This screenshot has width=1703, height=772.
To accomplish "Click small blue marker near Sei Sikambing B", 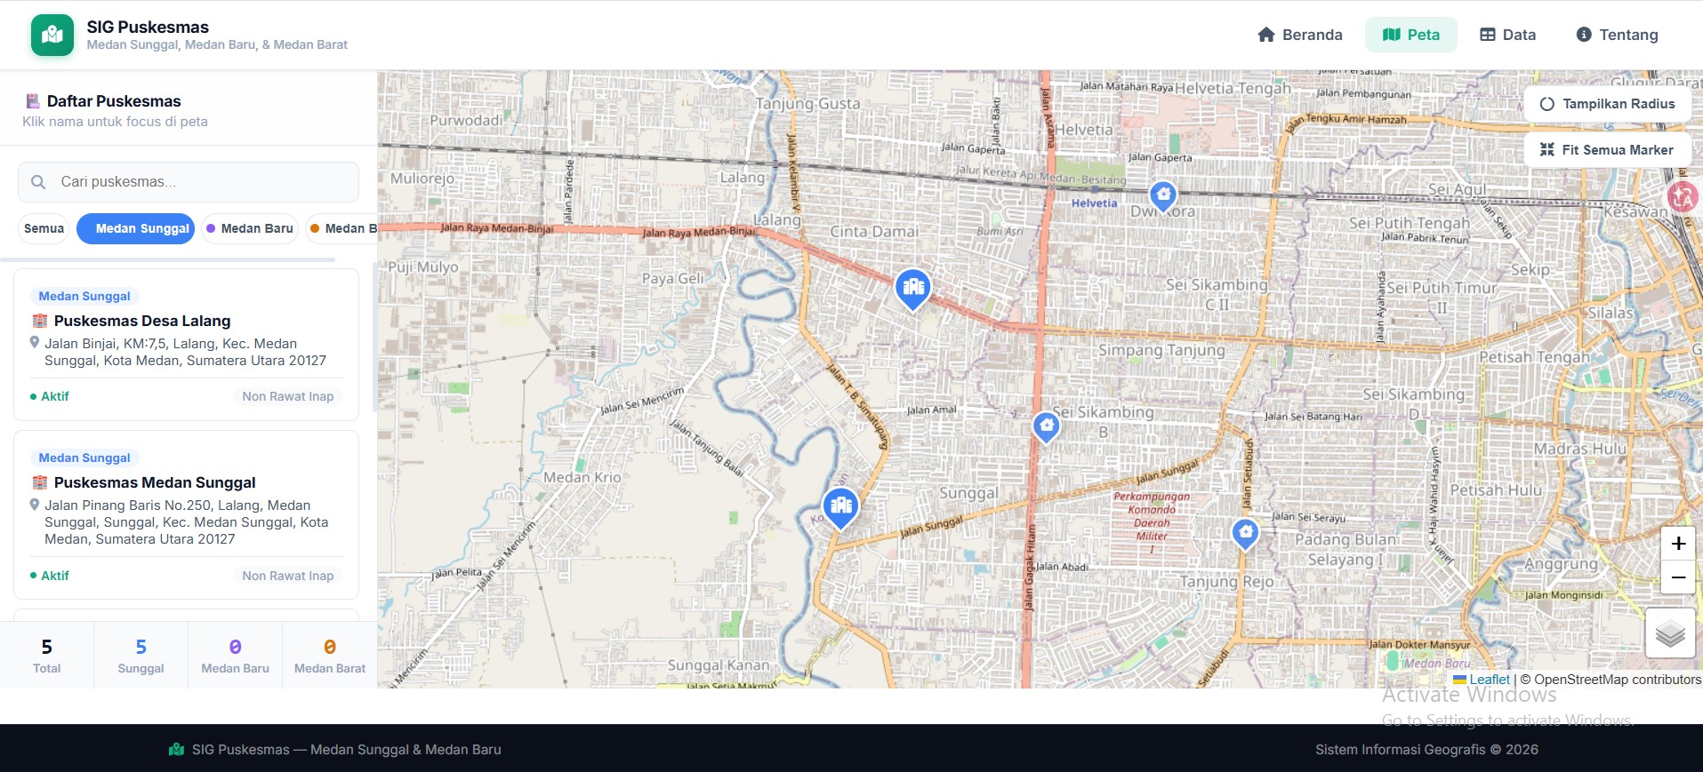I will click(1047, 427).
